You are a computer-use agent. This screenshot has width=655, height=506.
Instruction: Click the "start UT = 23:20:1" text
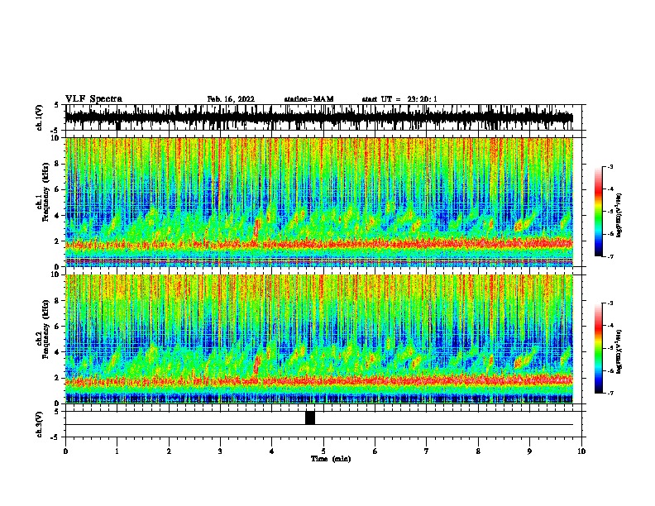pos(399,99)
